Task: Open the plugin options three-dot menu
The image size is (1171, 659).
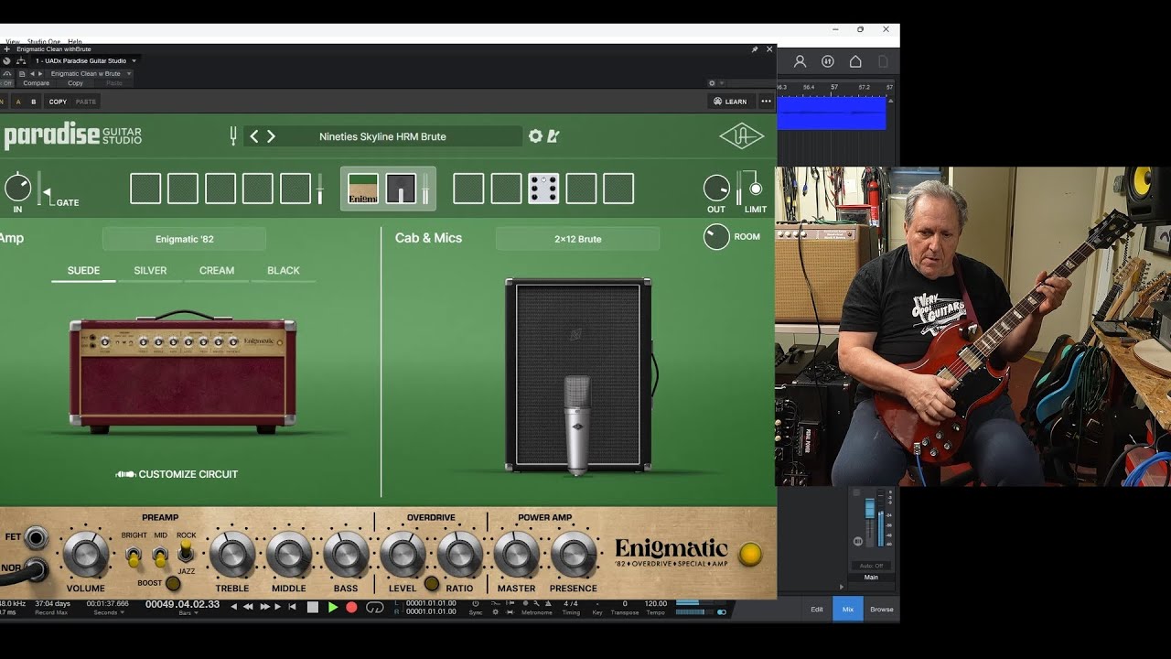Action: click(766, 102)
